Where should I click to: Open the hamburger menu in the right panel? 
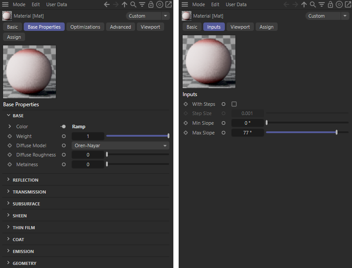coord(185,4)
